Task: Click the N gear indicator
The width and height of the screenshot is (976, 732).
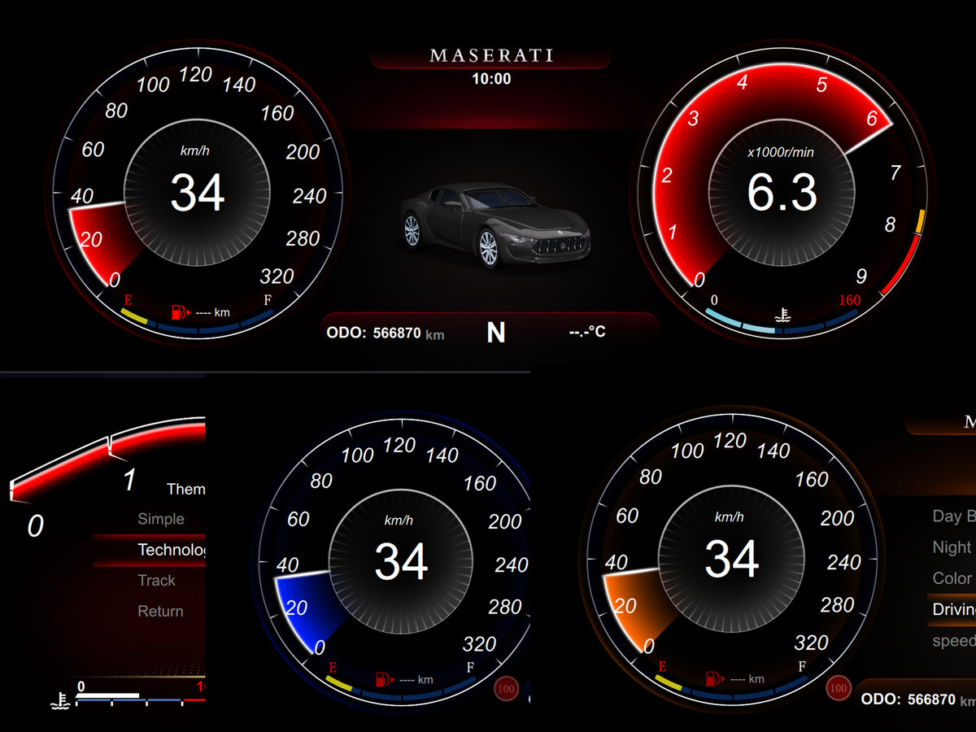Action: pyautogui.click(x=495, y=333)
